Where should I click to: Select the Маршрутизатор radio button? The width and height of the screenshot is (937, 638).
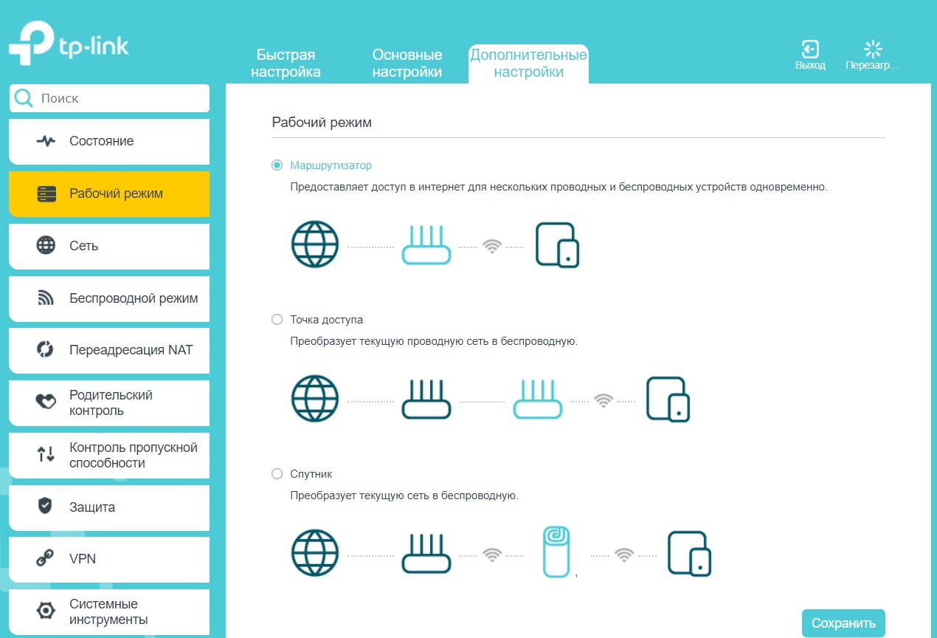[x=277, y=165]
